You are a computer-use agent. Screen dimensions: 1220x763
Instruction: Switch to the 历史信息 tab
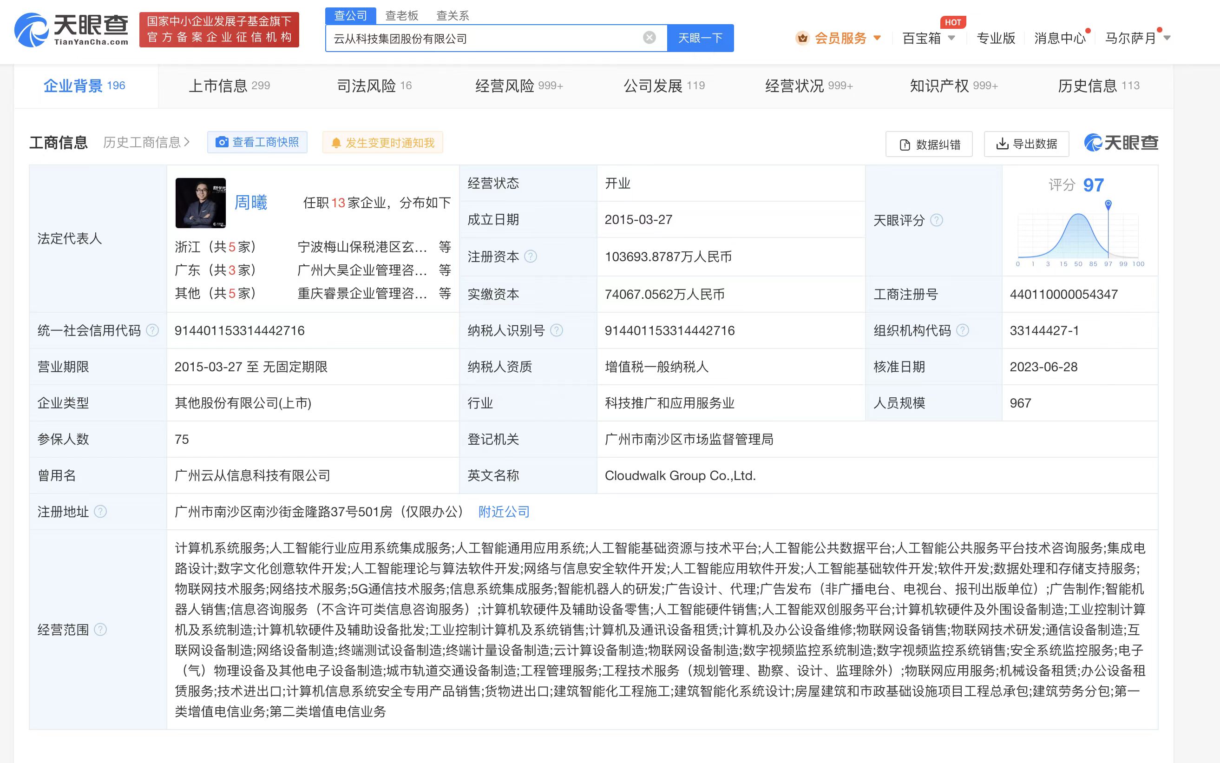pos(1098,86)
